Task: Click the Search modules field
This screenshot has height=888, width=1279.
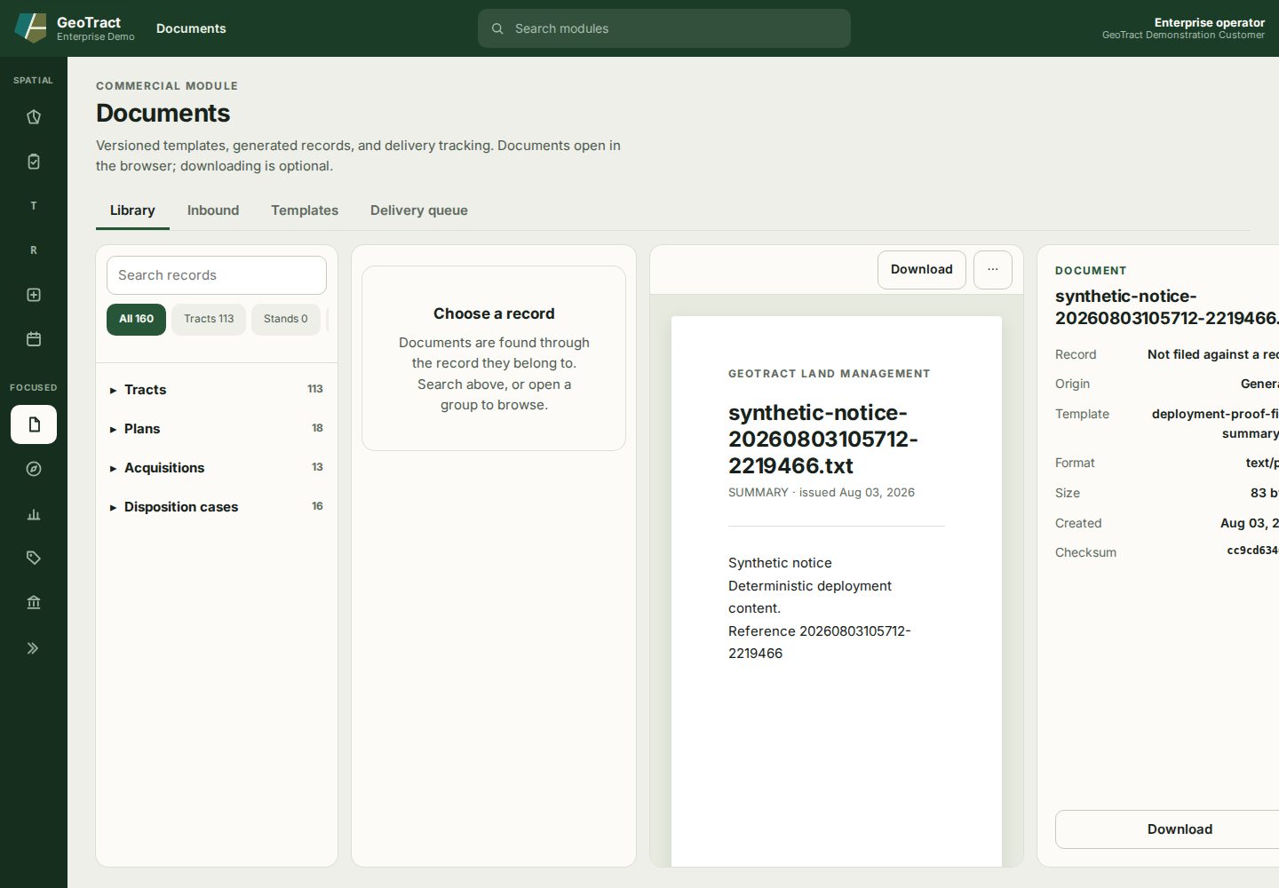Action: coord(664,28)
